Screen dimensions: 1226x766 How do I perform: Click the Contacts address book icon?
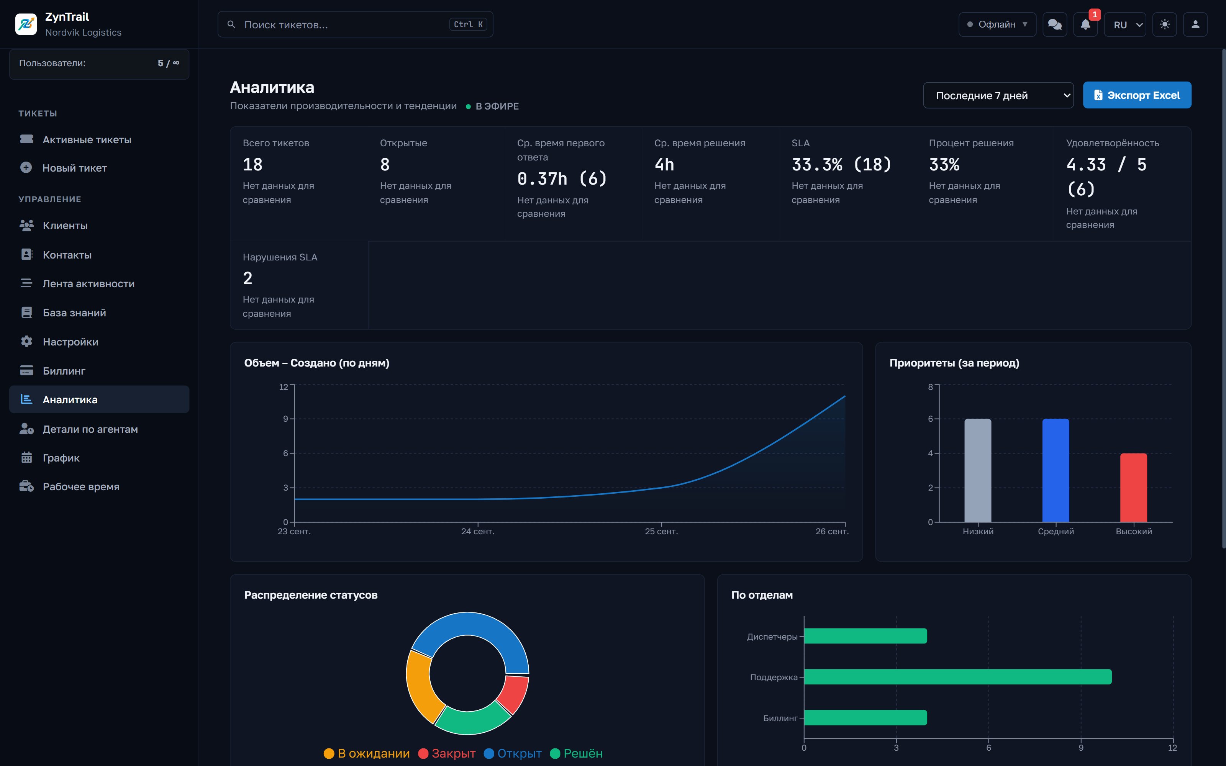(x=26, y=255)
